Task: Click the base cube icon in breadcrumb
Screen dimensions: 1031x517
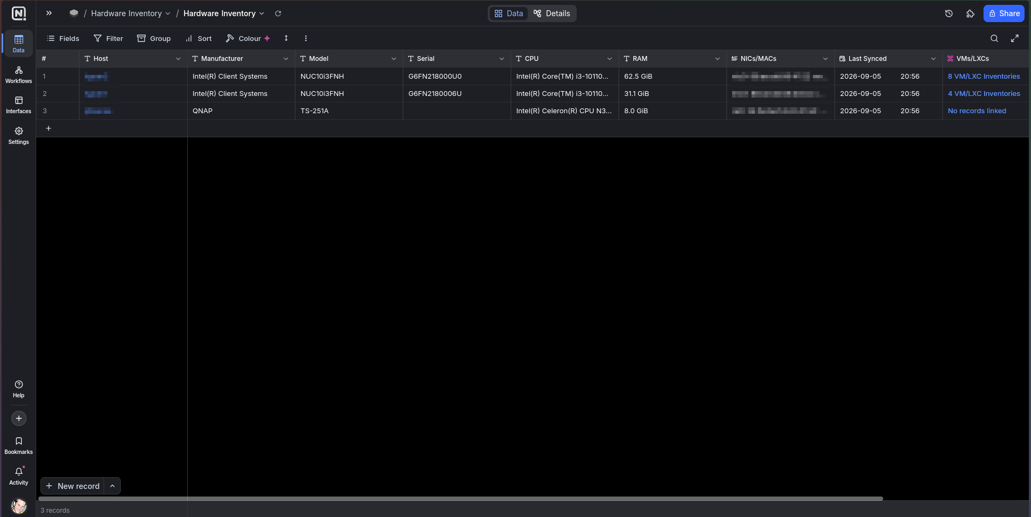Action: click(x=74, y=13)
